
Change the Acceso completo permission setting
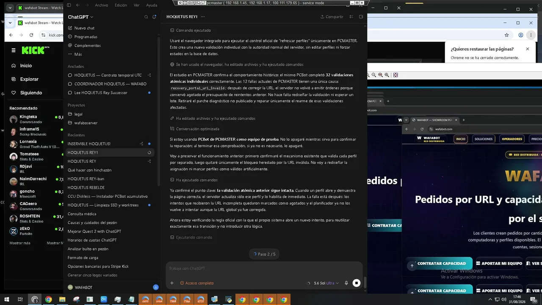tap(197, 283)
